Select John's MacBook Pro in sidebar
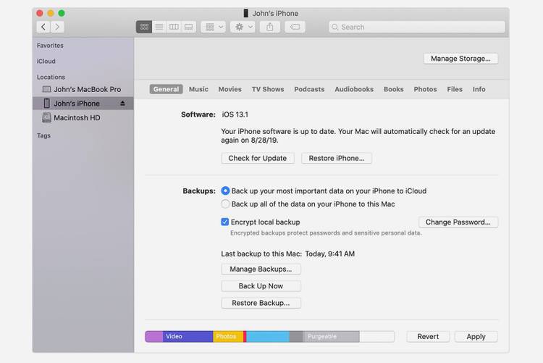Viewport: 543px width, 363px height. [x=82, y=89]
